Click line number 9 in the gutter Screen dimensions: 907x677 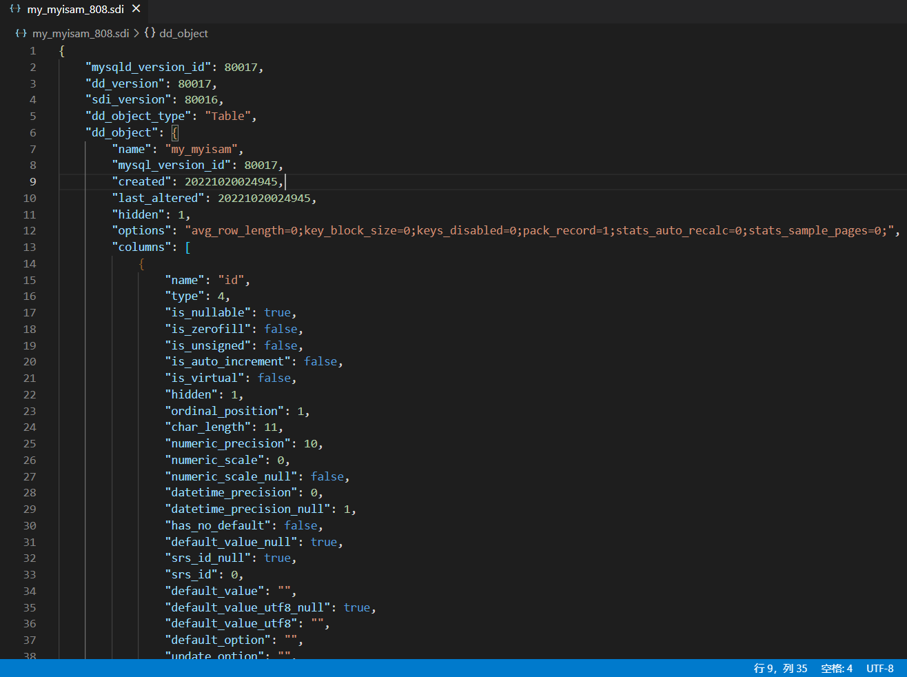point(32,182)
